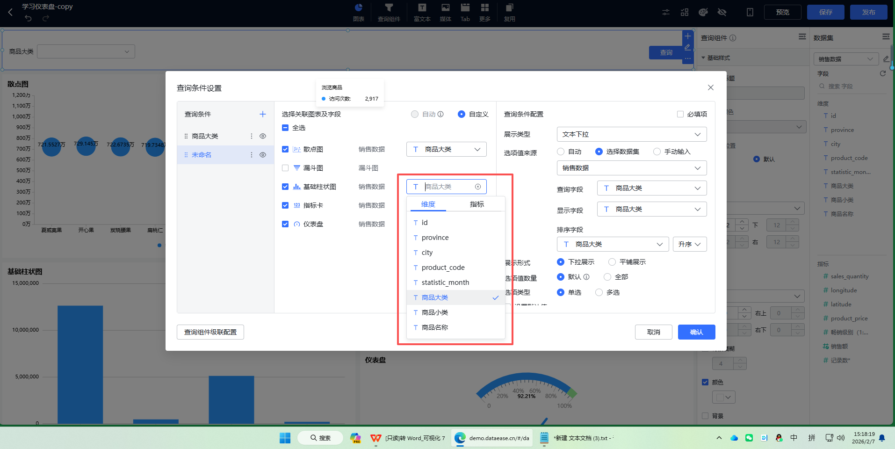Open the 更多 more components icon
895x449 pixels.
[484, 12]
